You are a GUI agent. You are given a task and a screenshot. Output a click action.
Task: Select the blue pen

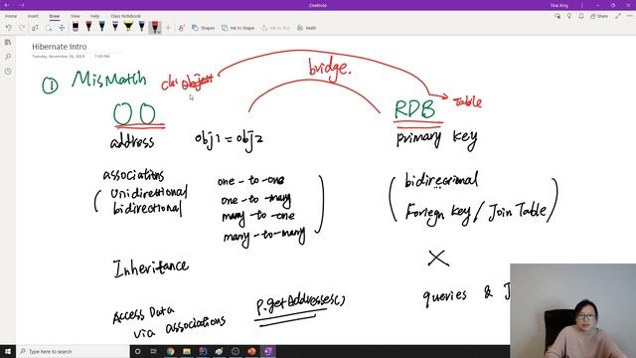(x=101, y=27)
